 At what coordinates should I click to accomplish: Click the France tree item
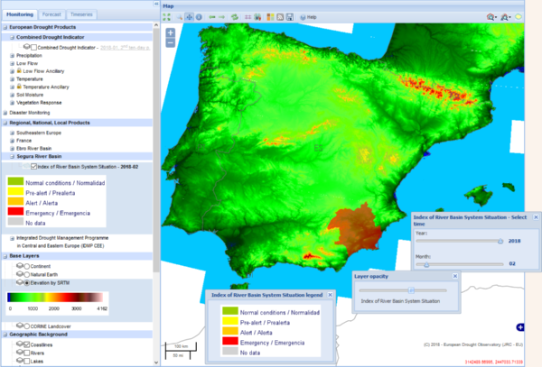click(x=23, y=141)
